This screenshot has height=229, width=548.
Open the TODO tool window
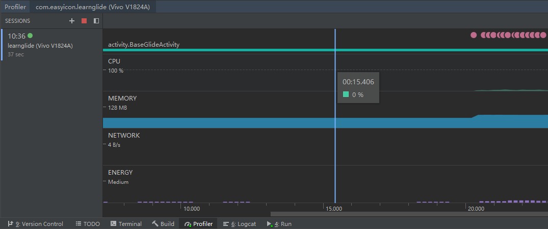coord(88,224)
